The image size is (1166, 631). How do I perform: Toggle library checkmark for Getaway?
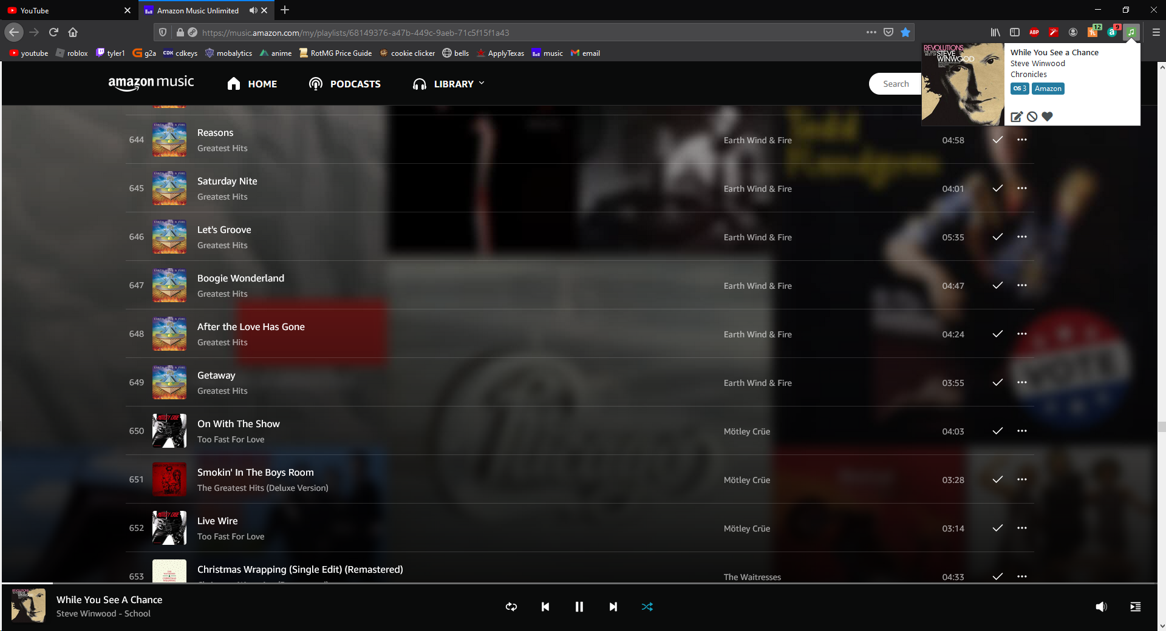click(997, 382)
